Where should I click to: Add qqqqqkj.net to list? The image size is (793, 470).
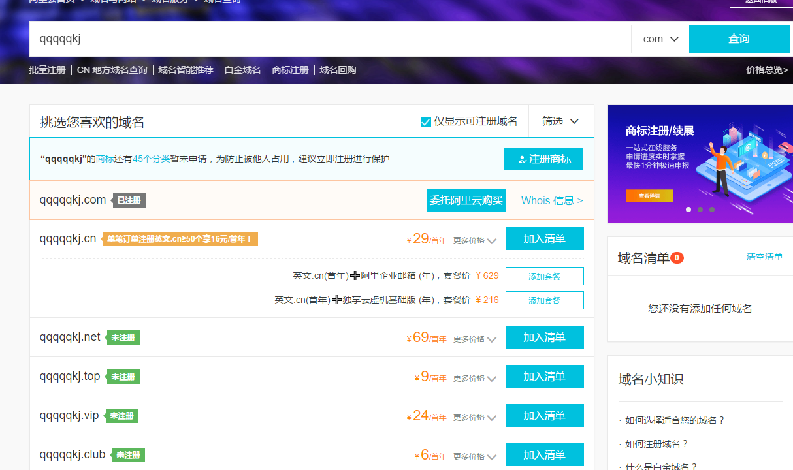545,337
